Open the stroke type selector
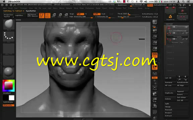Image resolution: width=193 pixels, height=120 pixels. (x=9, y=36)
